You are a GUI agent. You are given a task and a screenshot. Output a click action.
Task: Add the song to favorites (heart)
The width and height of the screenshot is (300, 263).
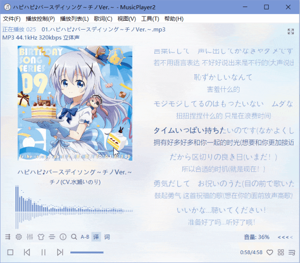(x=270, y=253)
